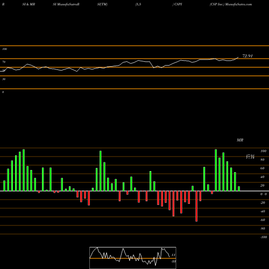Click the 60 label on the MR axis
The image size is (269, 269).
tap(263, 168)
